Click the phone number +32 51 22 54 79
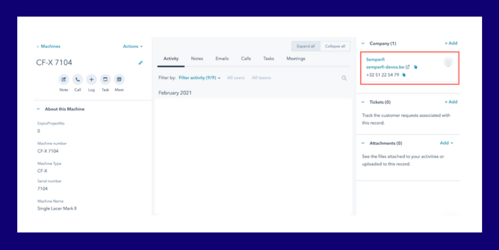This screenshot has height=250, width=499. [x=383, y=75]
